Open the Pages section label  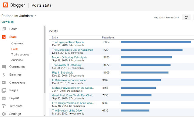tap(14, 90)
